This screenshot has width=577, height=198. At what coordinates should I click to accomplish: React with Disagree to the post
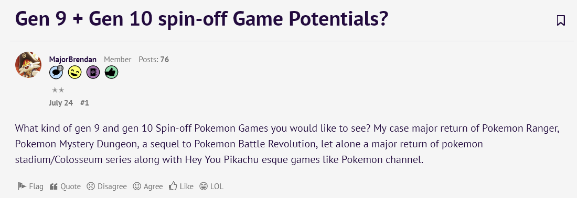coord(106,187)
